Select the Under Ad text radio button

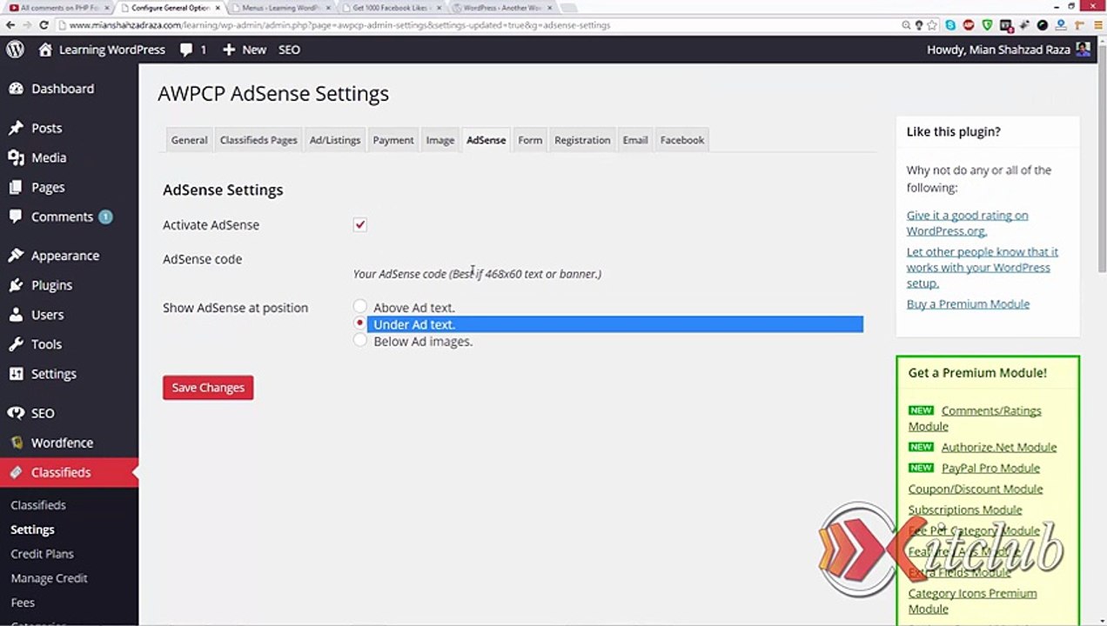pos(360,323)
